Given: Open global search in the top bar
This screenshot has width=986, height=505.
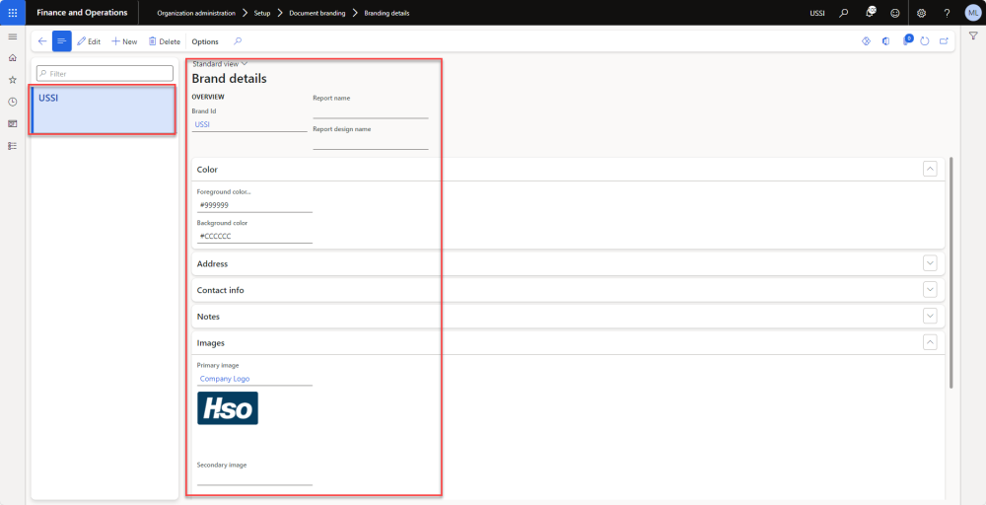Looking at the screenshot, I should tap(844, 13).
